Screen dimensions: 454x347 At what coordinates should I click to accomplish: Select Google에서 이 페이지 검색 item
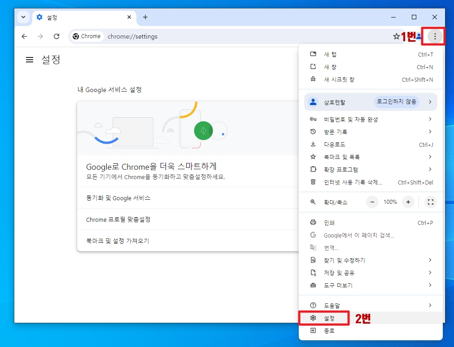click(371, 235)
